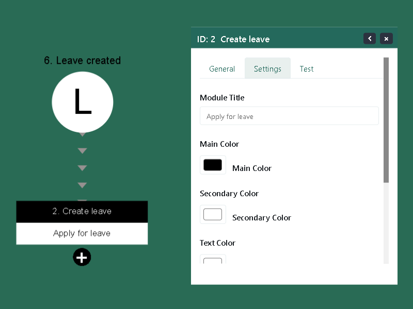Open the General tab
The height and width of the screenshot is (309, 413).
tap(222, 69)
